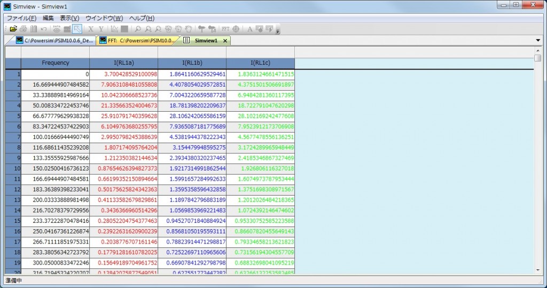Click cell 0.66199352150894664
The image size is (547, 288).
tap(123, 179)
